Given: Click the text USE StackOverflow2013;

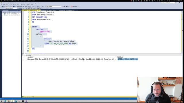Looking at the screenshot, I should click(x=43, y=12).
